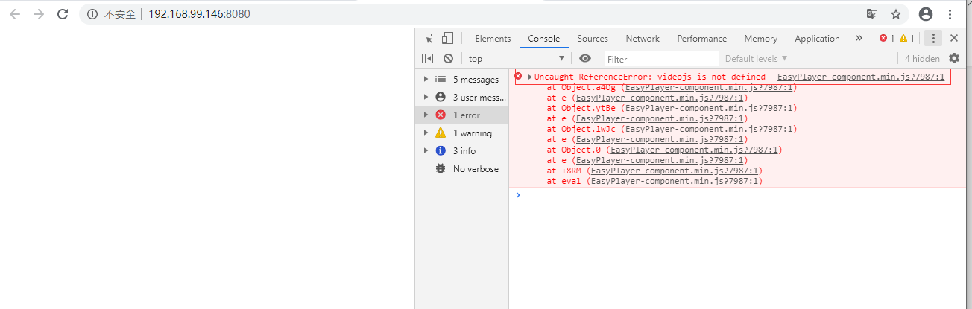Hide the console sidebar panel
The height and width of the screenshot is (309, 972).
point(428,58)
